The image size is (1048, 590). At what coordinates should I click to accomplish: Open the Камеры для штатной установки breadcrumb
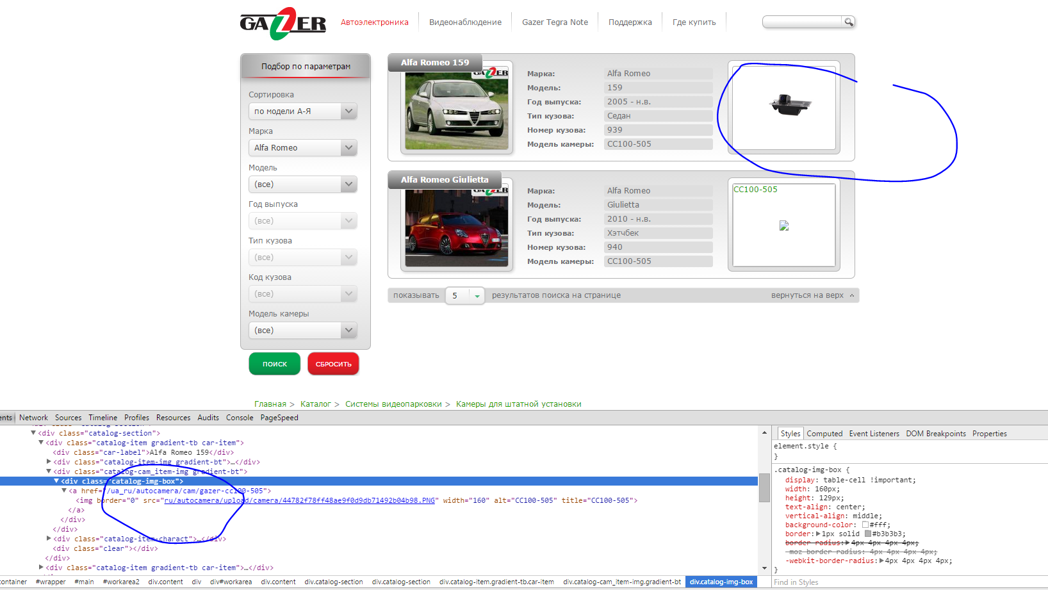coord(519,404)
